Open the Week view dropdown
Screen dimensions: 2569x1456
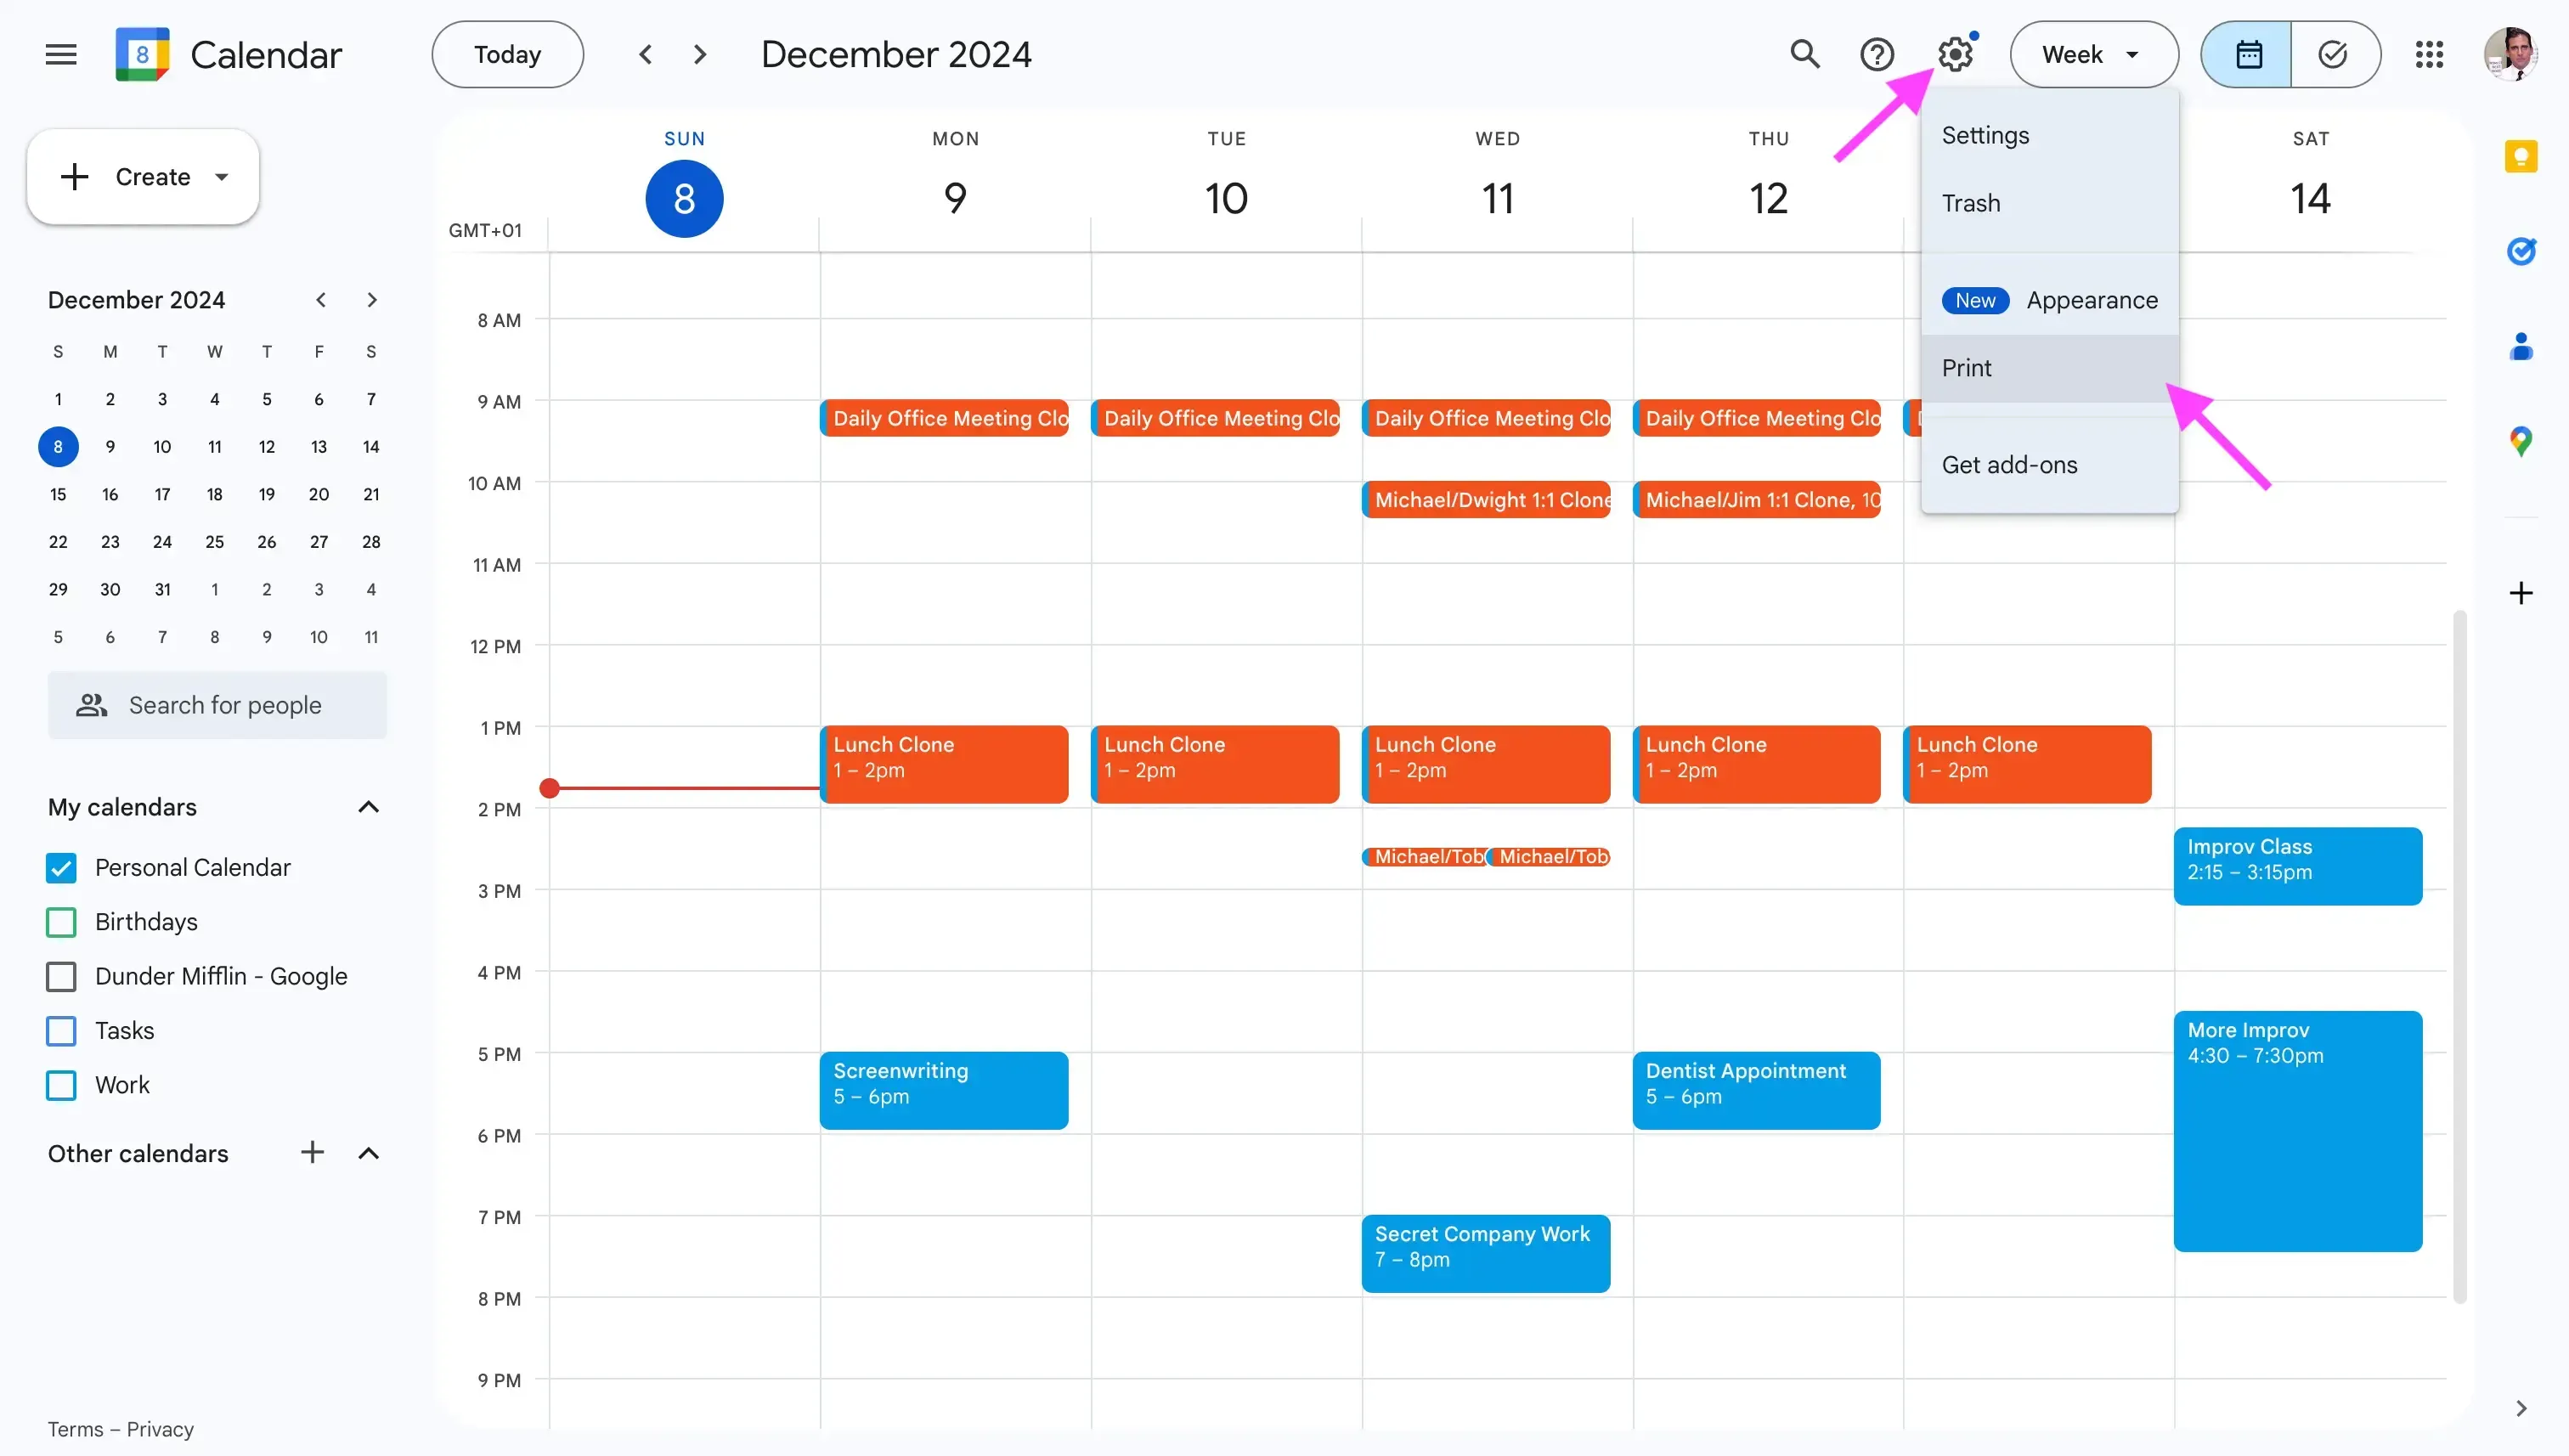[x=2093, y=54]
